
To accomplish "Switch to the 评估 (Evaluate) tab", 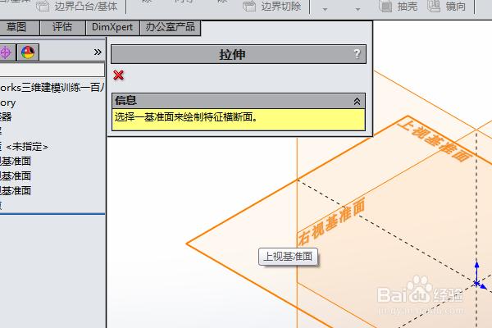I will (62, 27).
